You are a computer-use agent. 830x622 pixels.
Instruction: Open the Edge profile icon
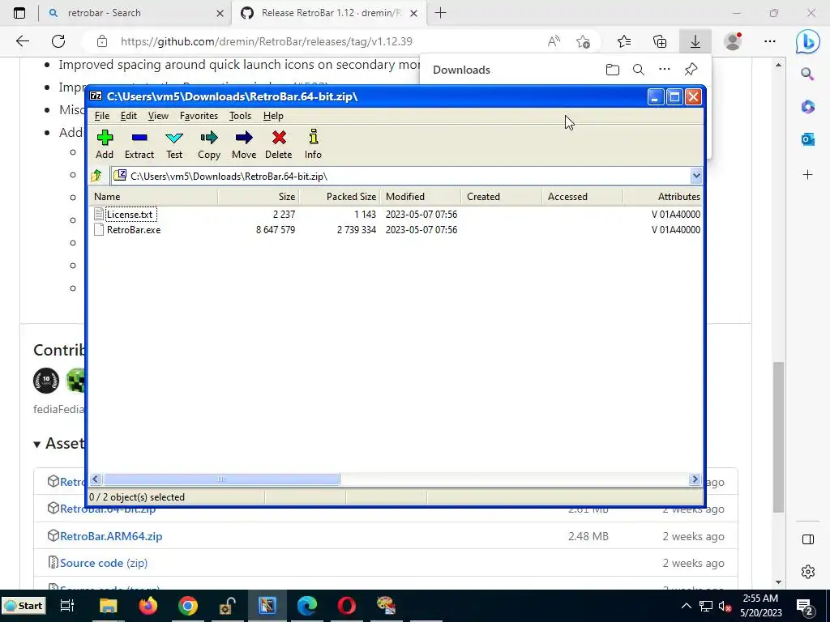[733, 41]
